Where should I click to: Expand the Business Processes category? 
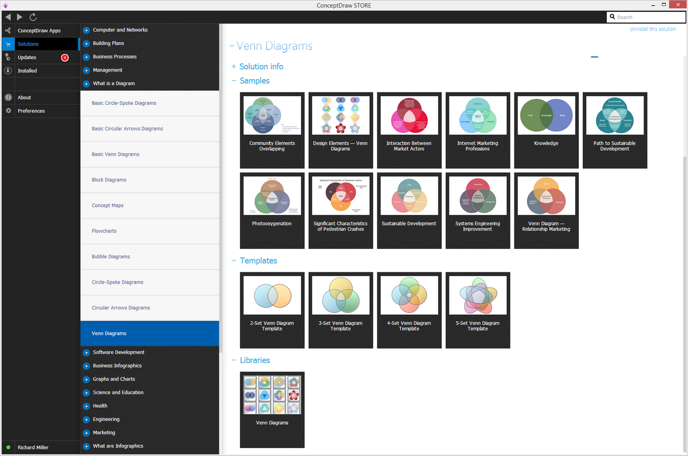[87, 57]
